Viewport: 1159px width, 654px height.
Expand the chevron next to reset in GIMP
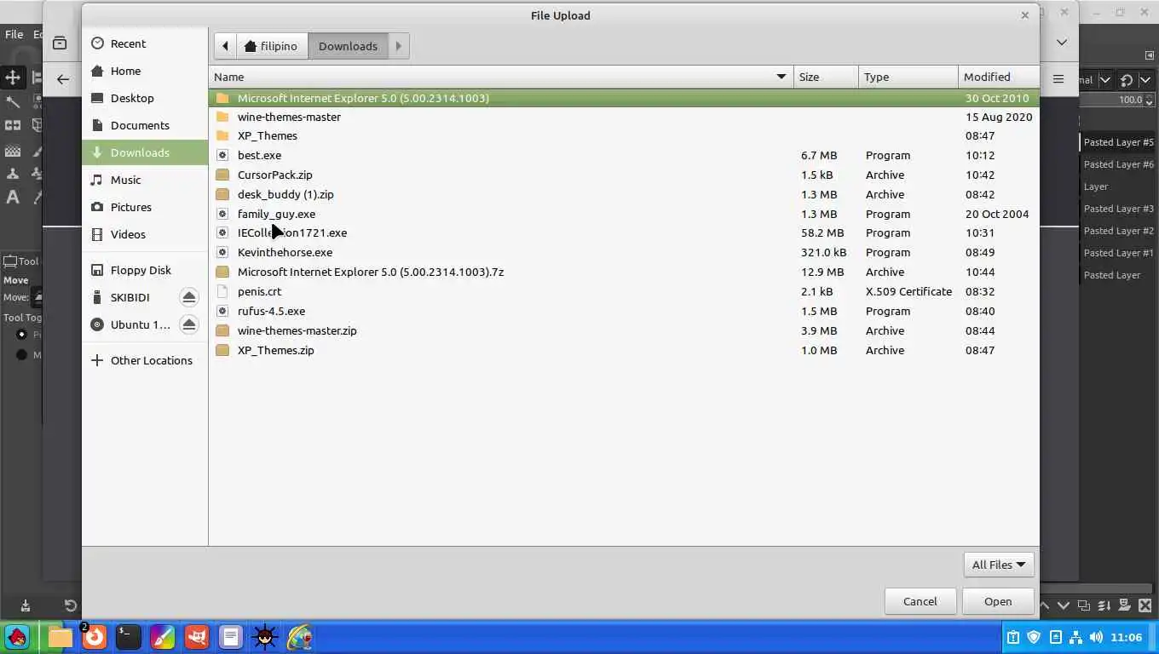(x=1145, y=80)
